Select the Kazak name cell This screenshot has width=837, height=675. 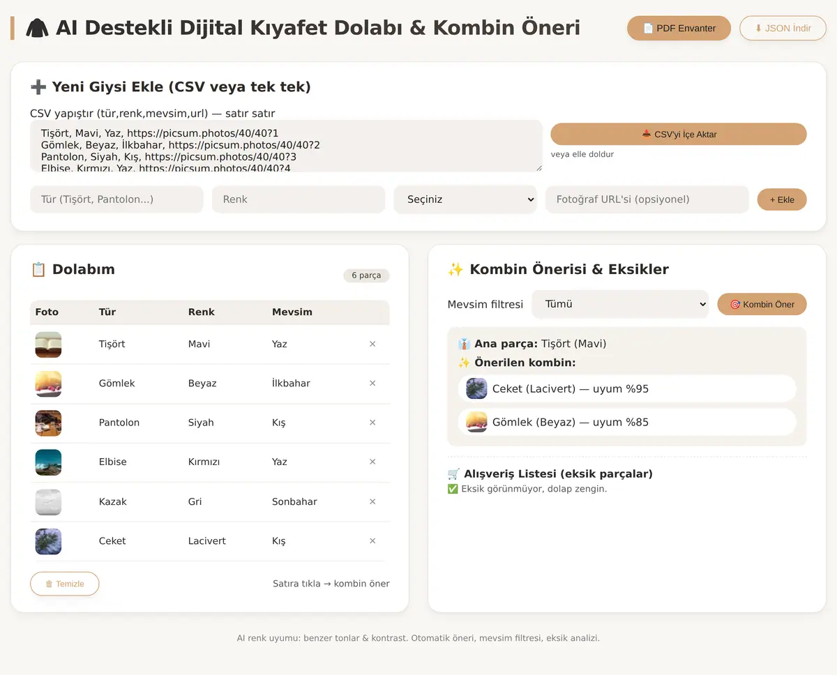[113, 501]
